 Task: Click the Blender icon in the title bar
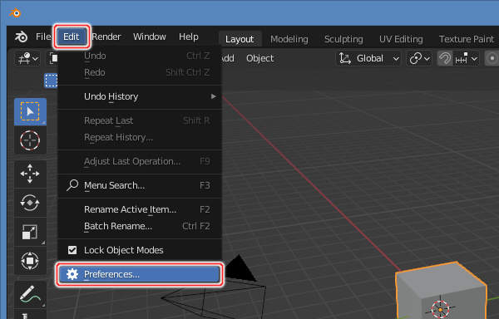coord(15,13)
